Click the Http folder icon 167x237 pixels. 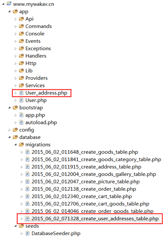coord(21,63)
